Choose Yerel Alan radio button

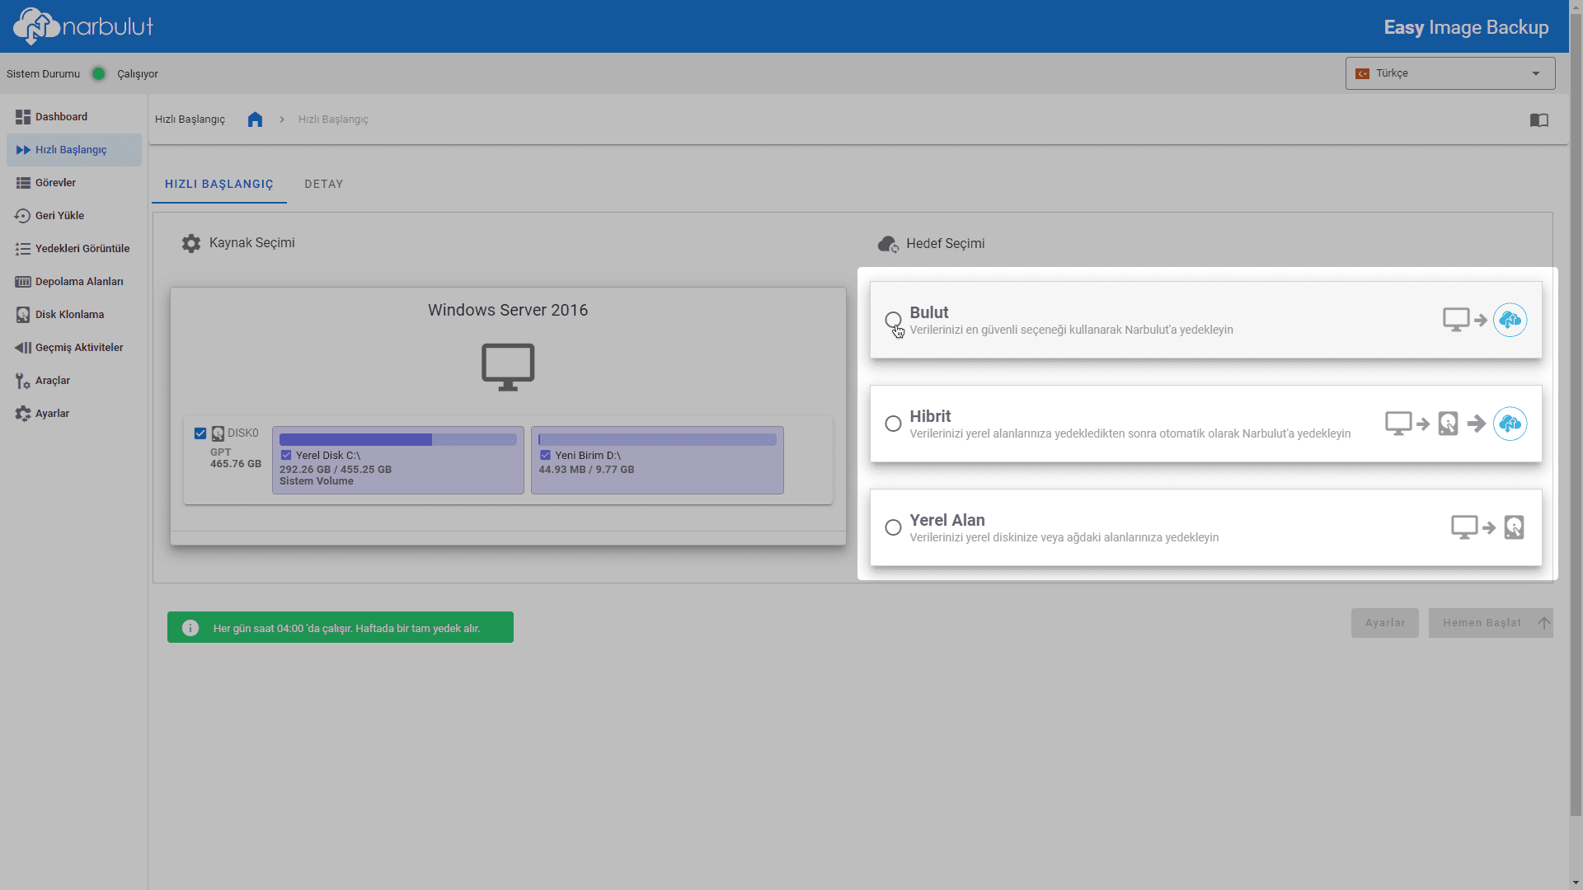893,527
